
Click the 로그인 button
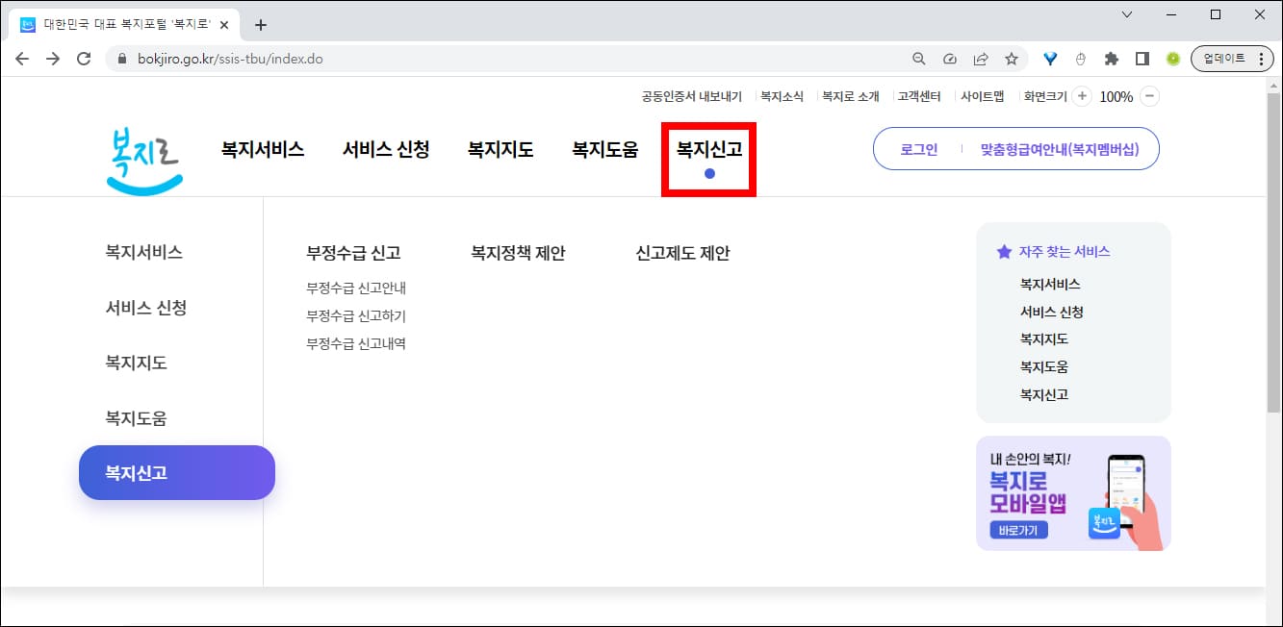[x=916, y=148]
